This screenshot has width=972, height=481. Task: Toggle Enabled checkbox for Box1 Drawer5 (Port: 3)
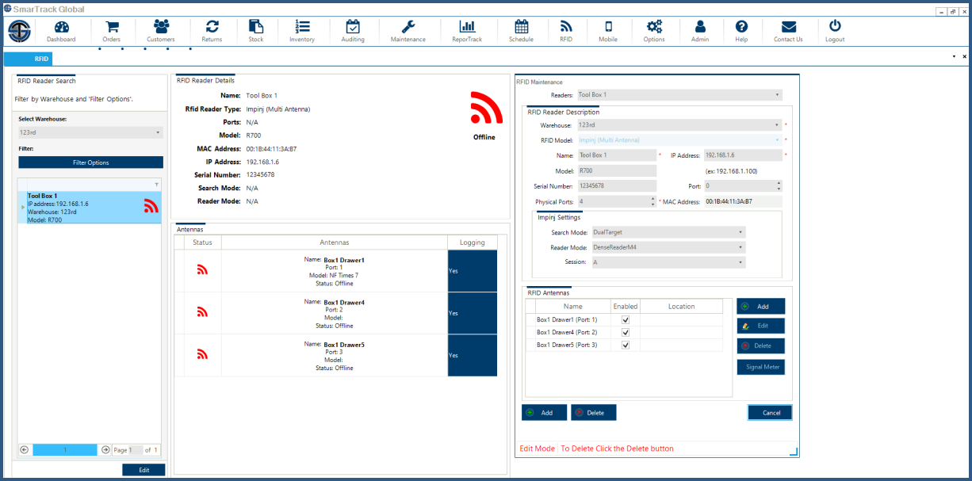(x=625, y=345)
